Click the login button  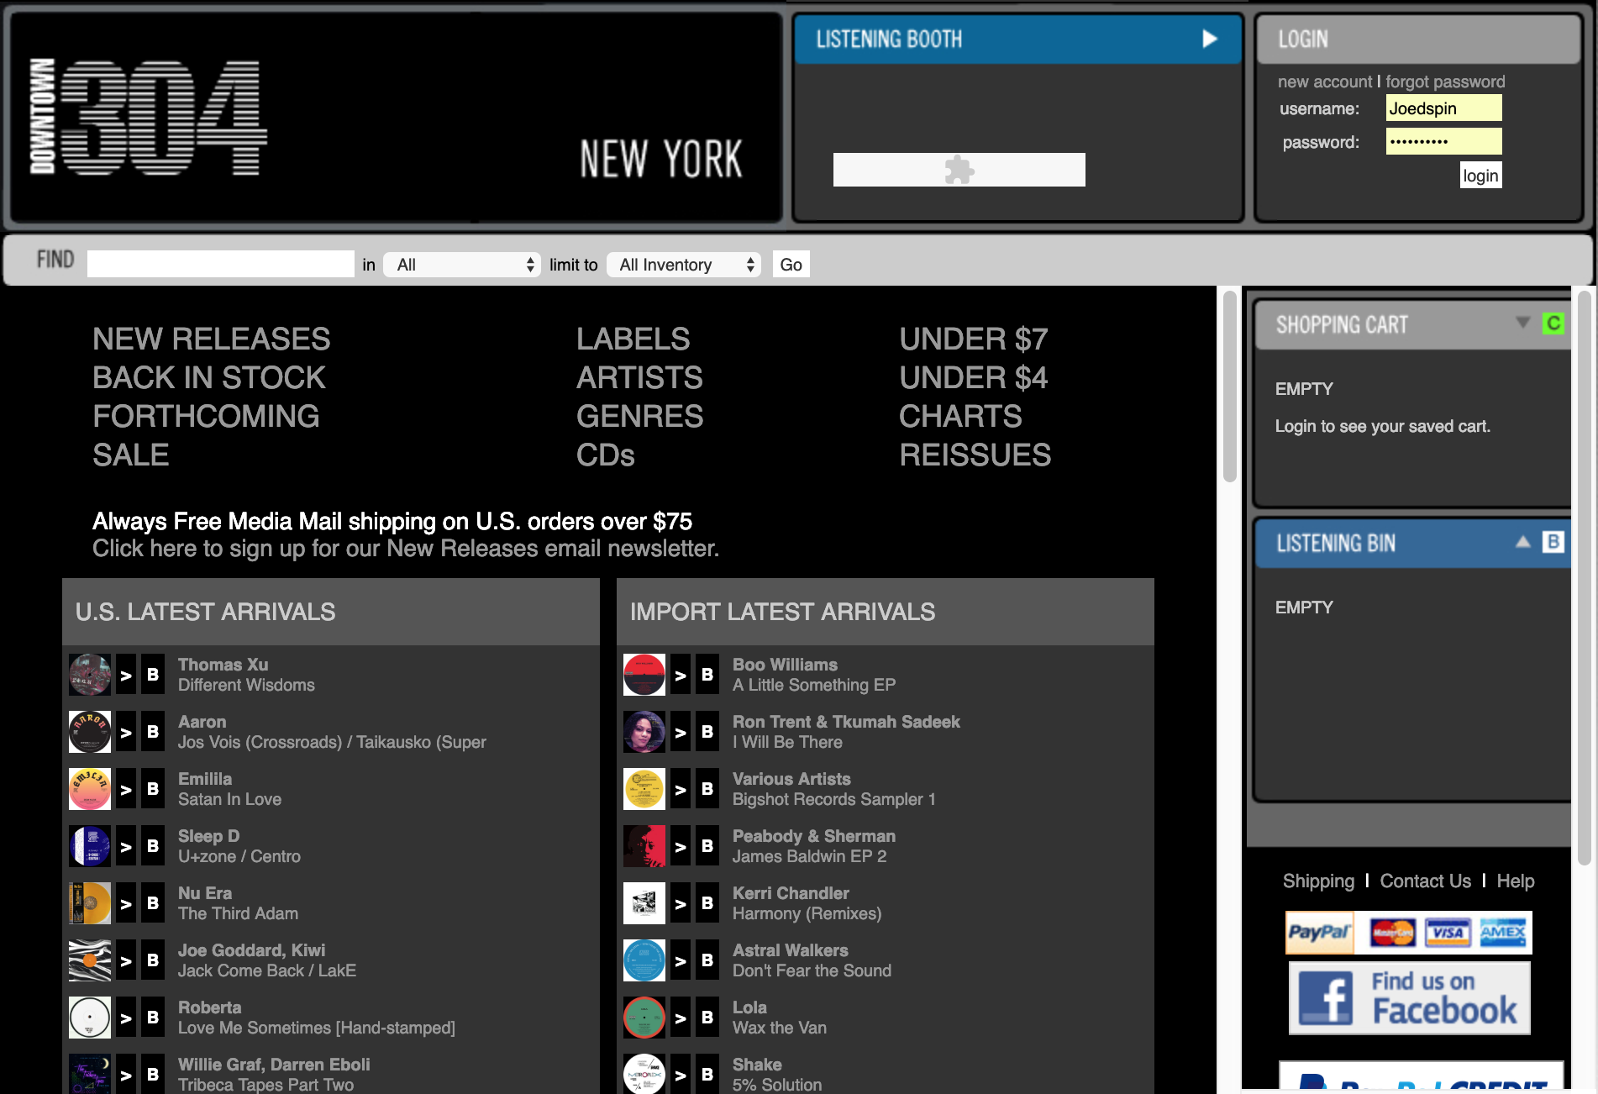1480,176
